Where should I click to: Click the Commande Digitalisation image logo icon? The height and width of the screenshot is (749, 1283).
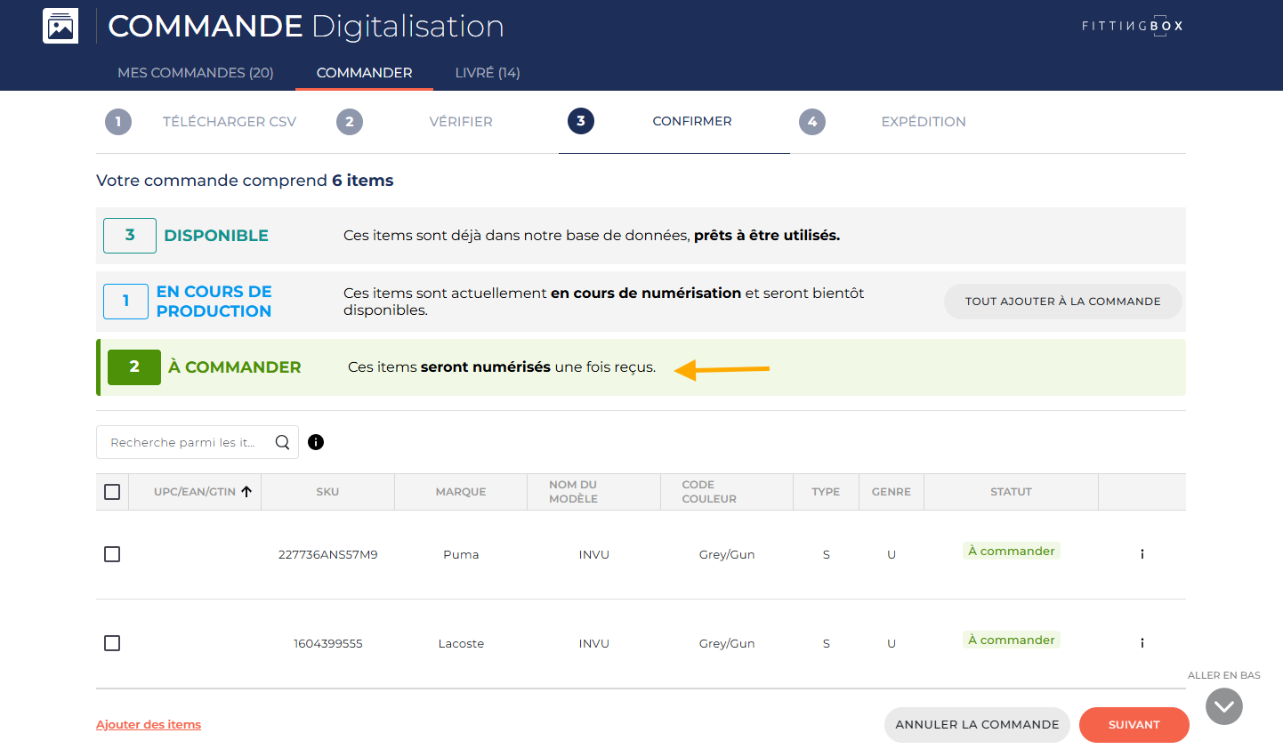(61, 26)
